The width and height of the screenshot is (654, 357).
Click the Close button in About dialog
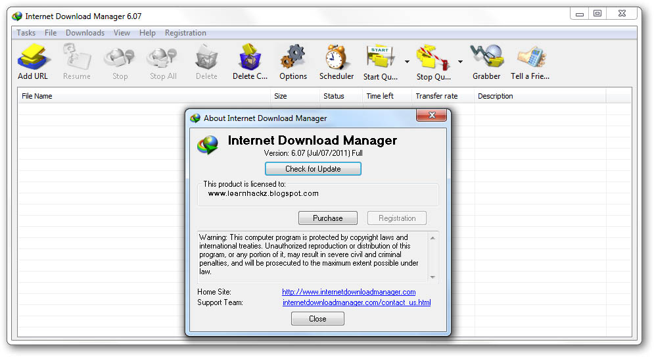coord(317,319)
